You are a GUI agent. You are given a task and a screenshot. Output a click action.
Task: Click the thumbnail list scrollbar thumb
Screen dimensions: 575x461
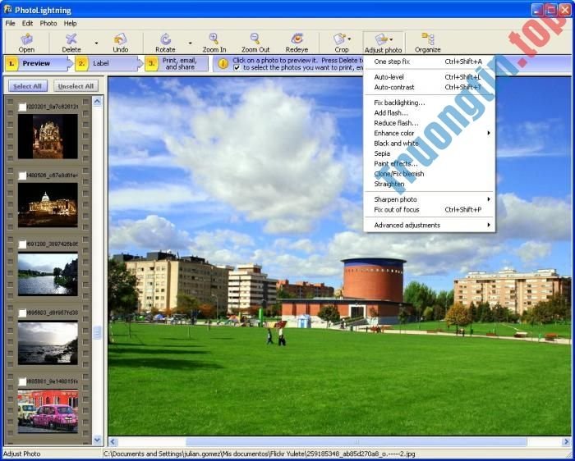coord(97,332)
